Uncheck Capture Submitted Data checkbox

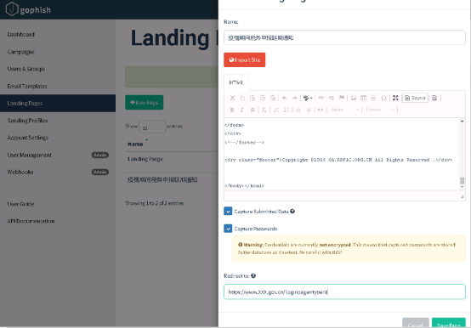pos(228,212)
